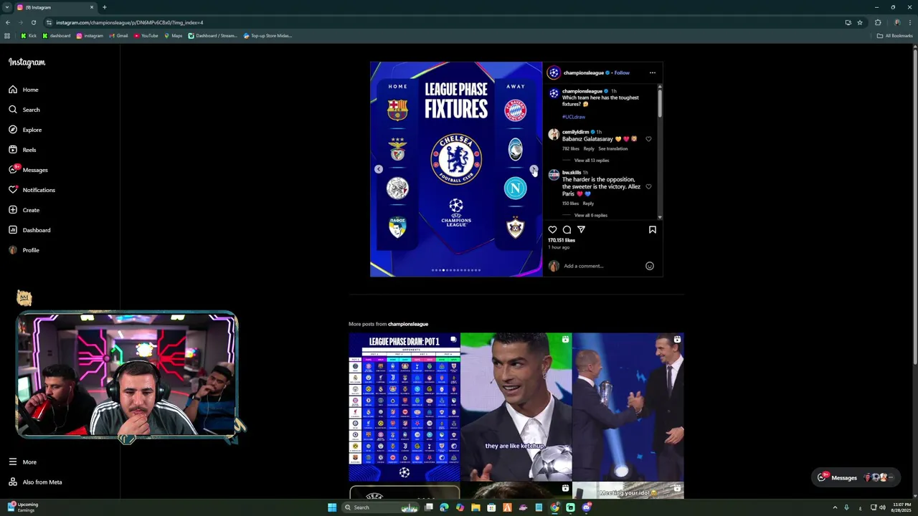Click the Add a comment field

[602, 266]
